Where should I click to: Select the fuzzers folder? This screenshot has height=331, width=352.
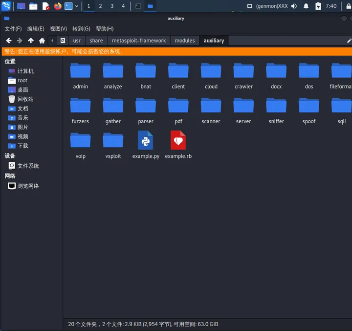tap(80, 110)
